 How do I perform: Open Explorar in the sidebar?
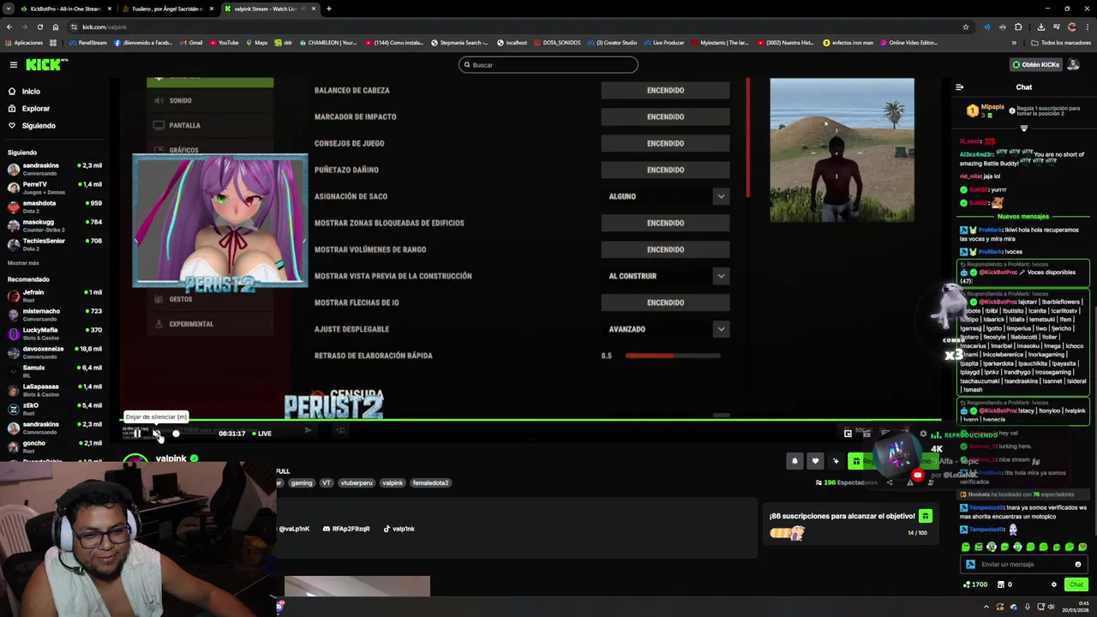35,109
